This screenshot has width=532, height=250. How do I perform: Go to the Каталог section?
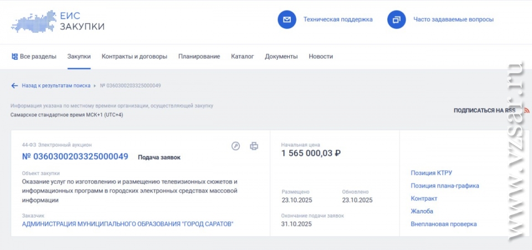point(242,57)
